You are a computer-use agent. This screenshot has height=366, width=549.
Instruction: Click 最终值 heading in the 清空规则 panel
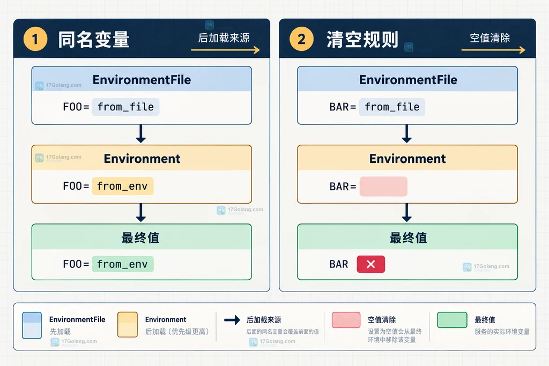click(x=408, y=238)
